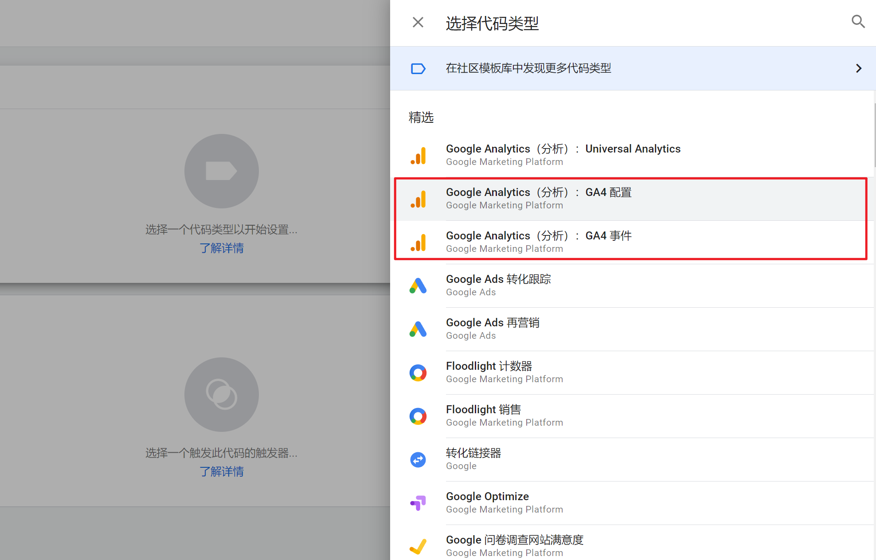Click the Universal Analytics bar chart icon

[418, 155]
